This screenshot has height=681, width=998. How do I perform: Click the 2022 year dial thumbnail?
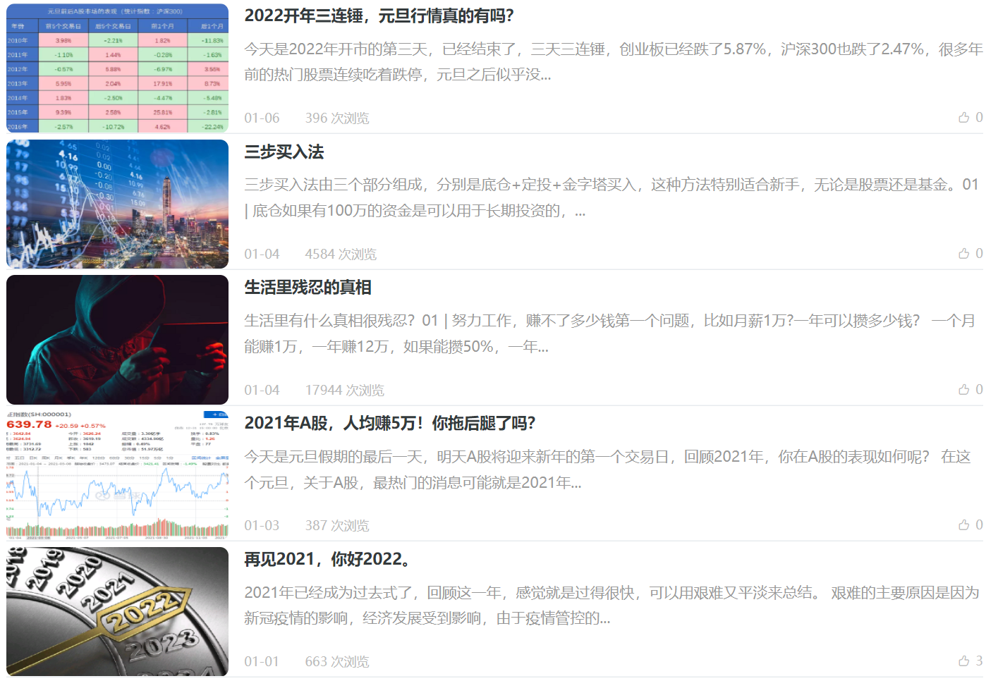coord(117,611)
